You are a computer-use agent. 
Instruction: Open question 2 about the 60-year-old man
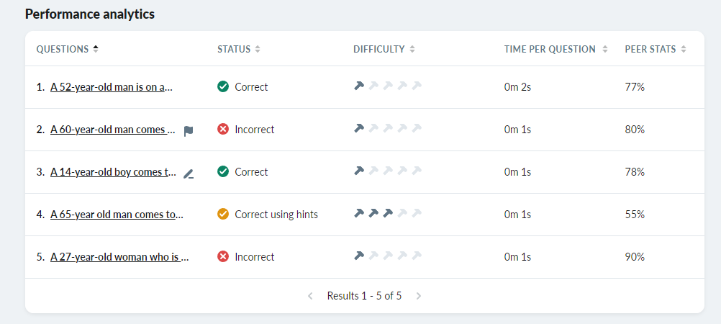[113, 130]
